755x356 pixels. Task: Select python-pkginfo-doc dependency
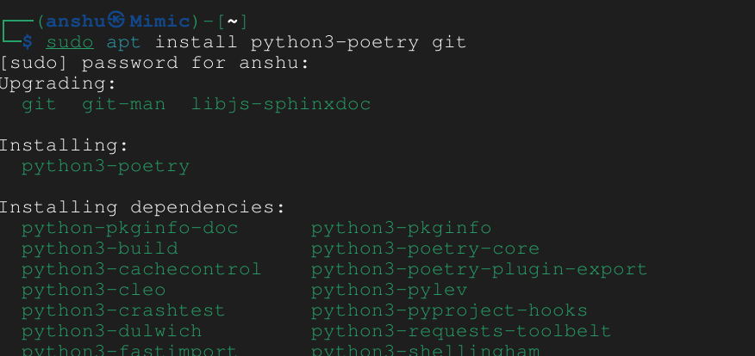coord(130,228)
